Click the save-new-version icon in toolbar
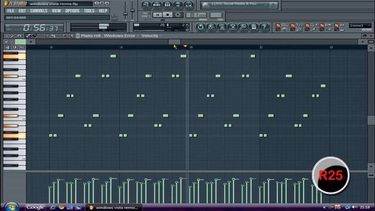The height and width of the screenshot is (211, 375). 211,27
